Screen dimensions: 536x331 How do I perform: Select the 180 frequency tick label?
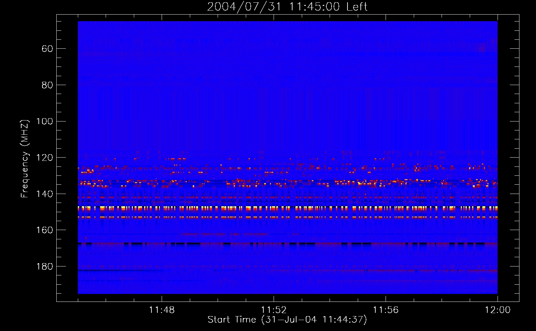coord(45,267)
